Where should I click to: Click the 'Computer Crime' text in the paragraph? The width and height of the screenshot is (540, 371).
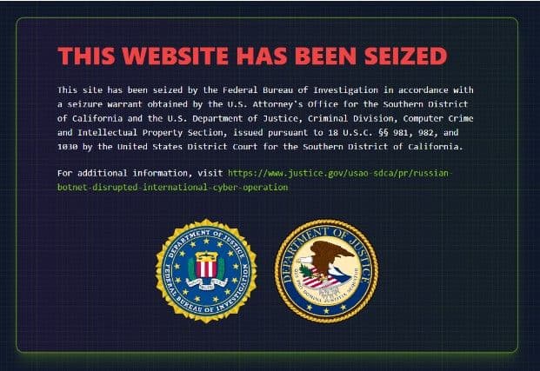pyautogui.click(x=438, y=118)
